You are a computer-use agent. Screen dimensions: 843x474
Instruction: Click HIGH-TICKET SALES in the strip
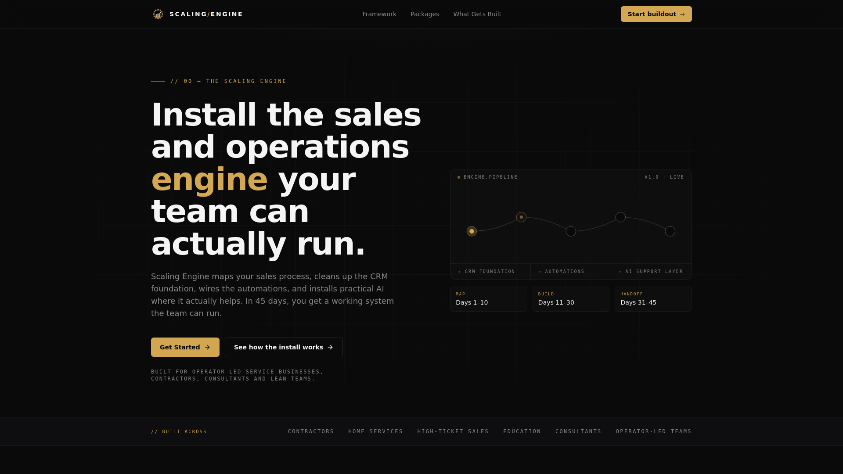pyautogui.click(x=453, y=431)
